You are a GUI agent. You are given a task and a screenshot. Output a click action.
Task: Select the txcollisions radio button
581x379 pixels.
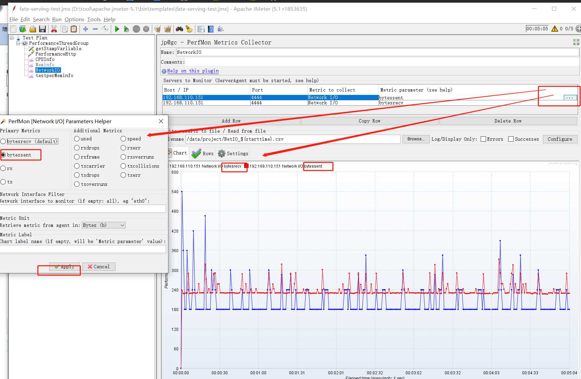[x=123, y=166]
